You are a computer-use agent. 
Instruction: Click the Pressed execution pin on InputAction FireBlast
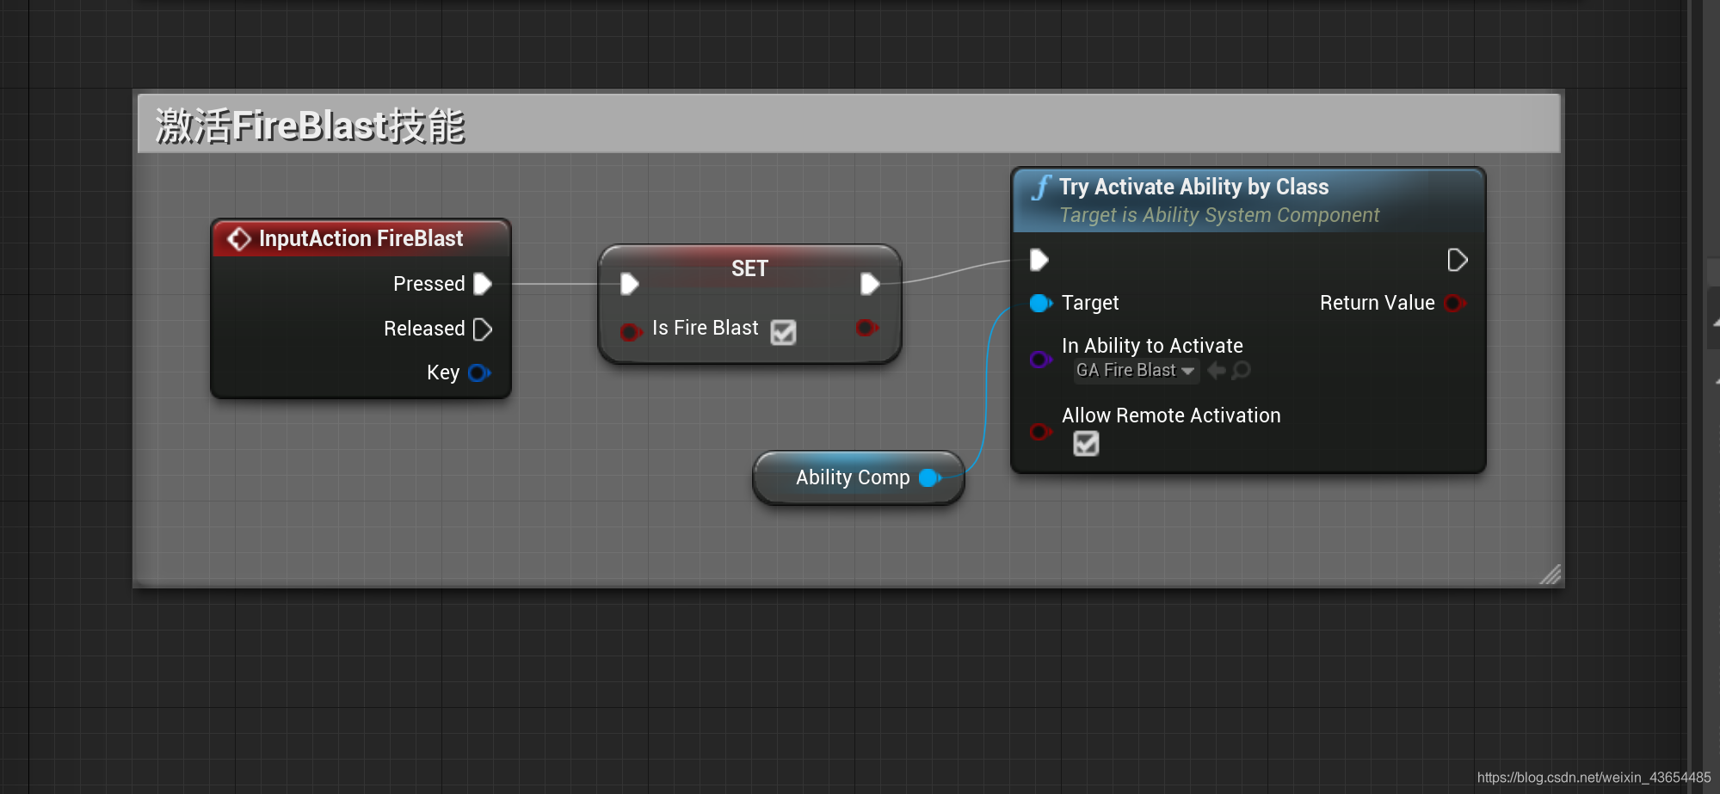coord(483,283)
